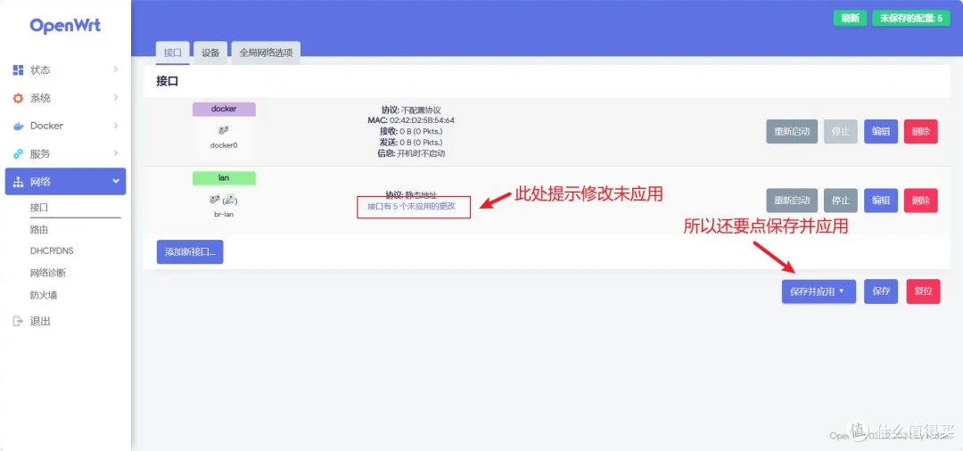Screen dimensions: 963x451
Task: Edit the docker interface
Action: click(x=881, y=131)
